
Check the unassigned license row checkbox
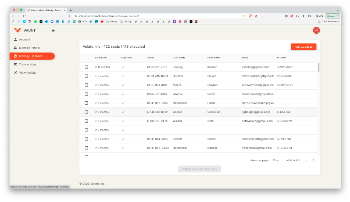click(86, 130)
